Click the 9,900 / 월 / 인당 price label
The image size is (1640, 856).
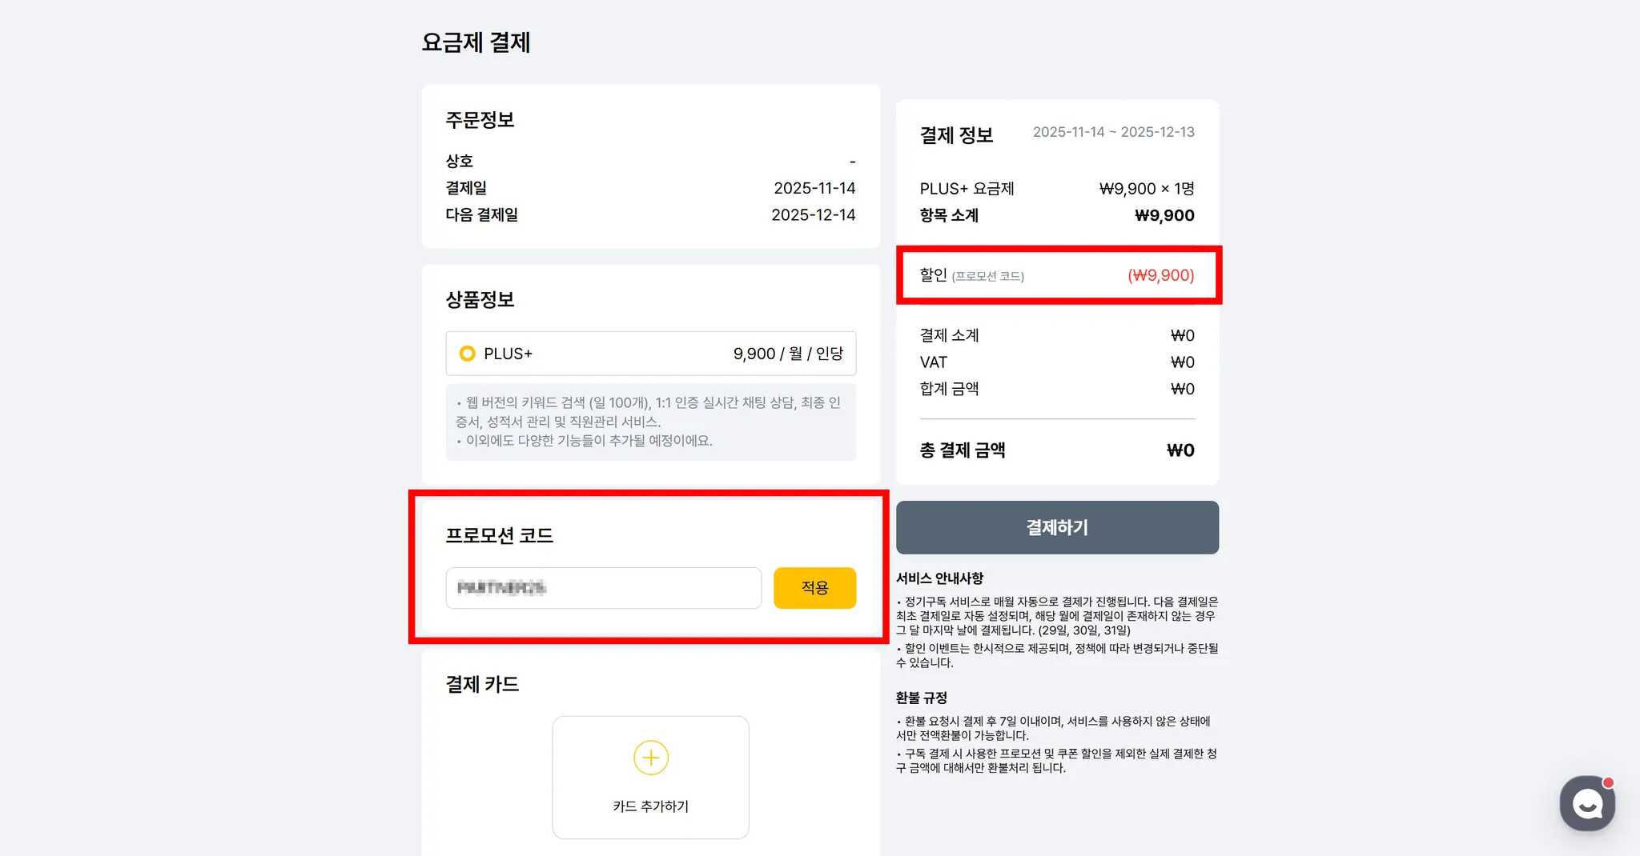point(788,354)
